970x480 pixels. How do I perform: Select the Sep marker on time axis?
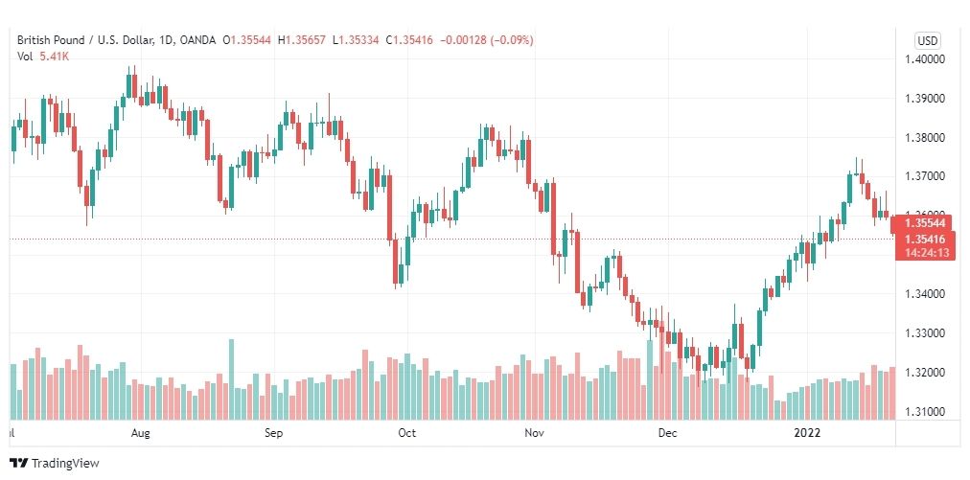click(273, 433)
